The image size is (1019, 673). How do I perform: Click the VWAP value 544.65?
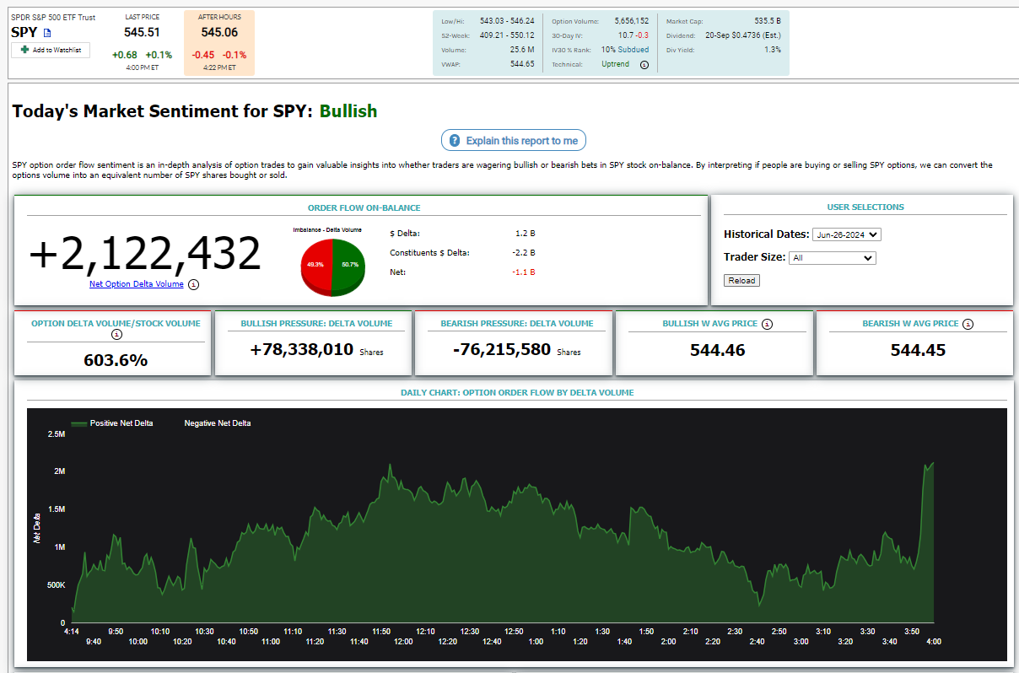(x=522, y=64)
